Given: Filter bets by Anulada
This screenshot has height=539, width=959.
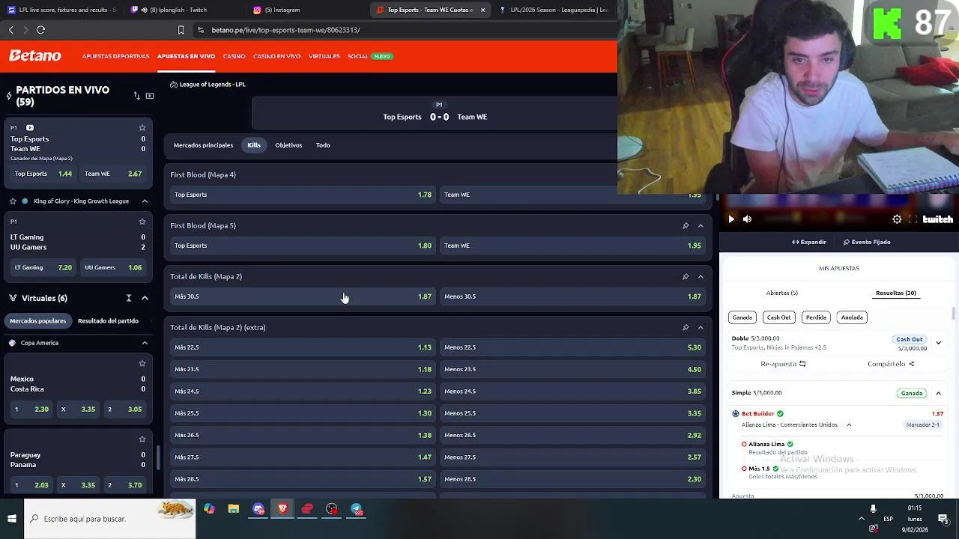Looking at the screenshot, I should (852, 317).
